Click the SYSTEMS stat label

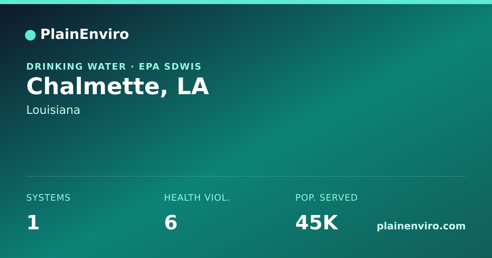(48, 198)
